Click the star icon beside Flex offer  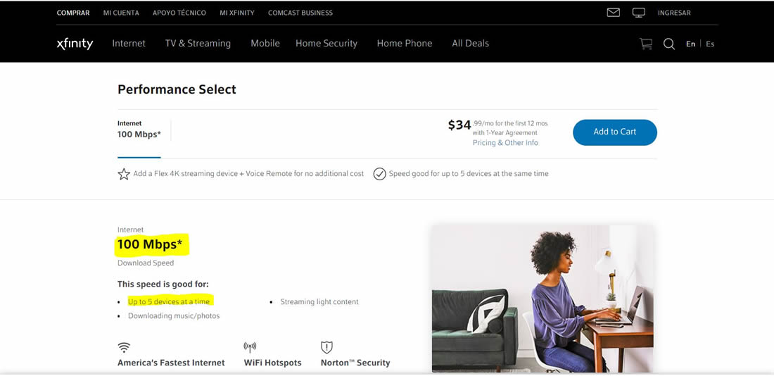point(124,174)
